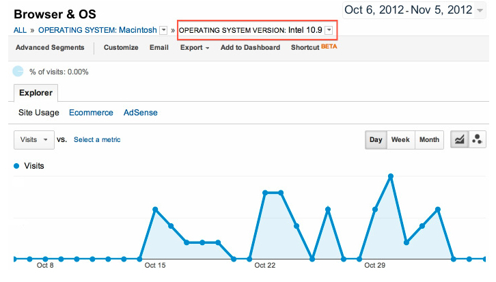Open the AdSense sub-tab
Viewport: 496px width, 282px height.
point(141,113)
